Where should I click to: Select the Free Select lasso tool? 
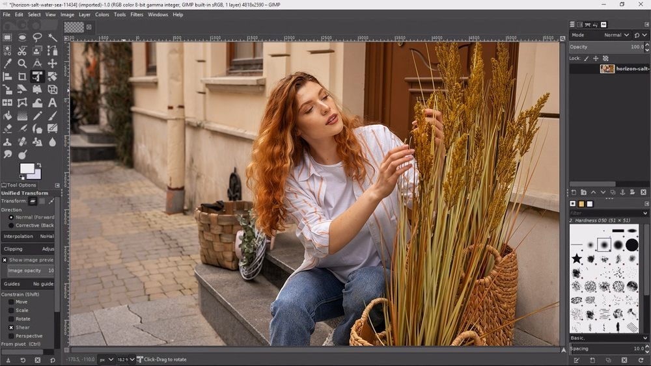click(37, 37)
